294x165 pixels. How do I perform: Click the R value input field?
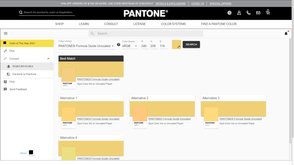tap(144, 46)
